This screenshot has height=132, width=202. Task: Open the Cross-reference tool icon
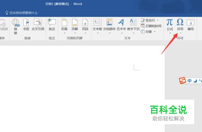[38, 22]
